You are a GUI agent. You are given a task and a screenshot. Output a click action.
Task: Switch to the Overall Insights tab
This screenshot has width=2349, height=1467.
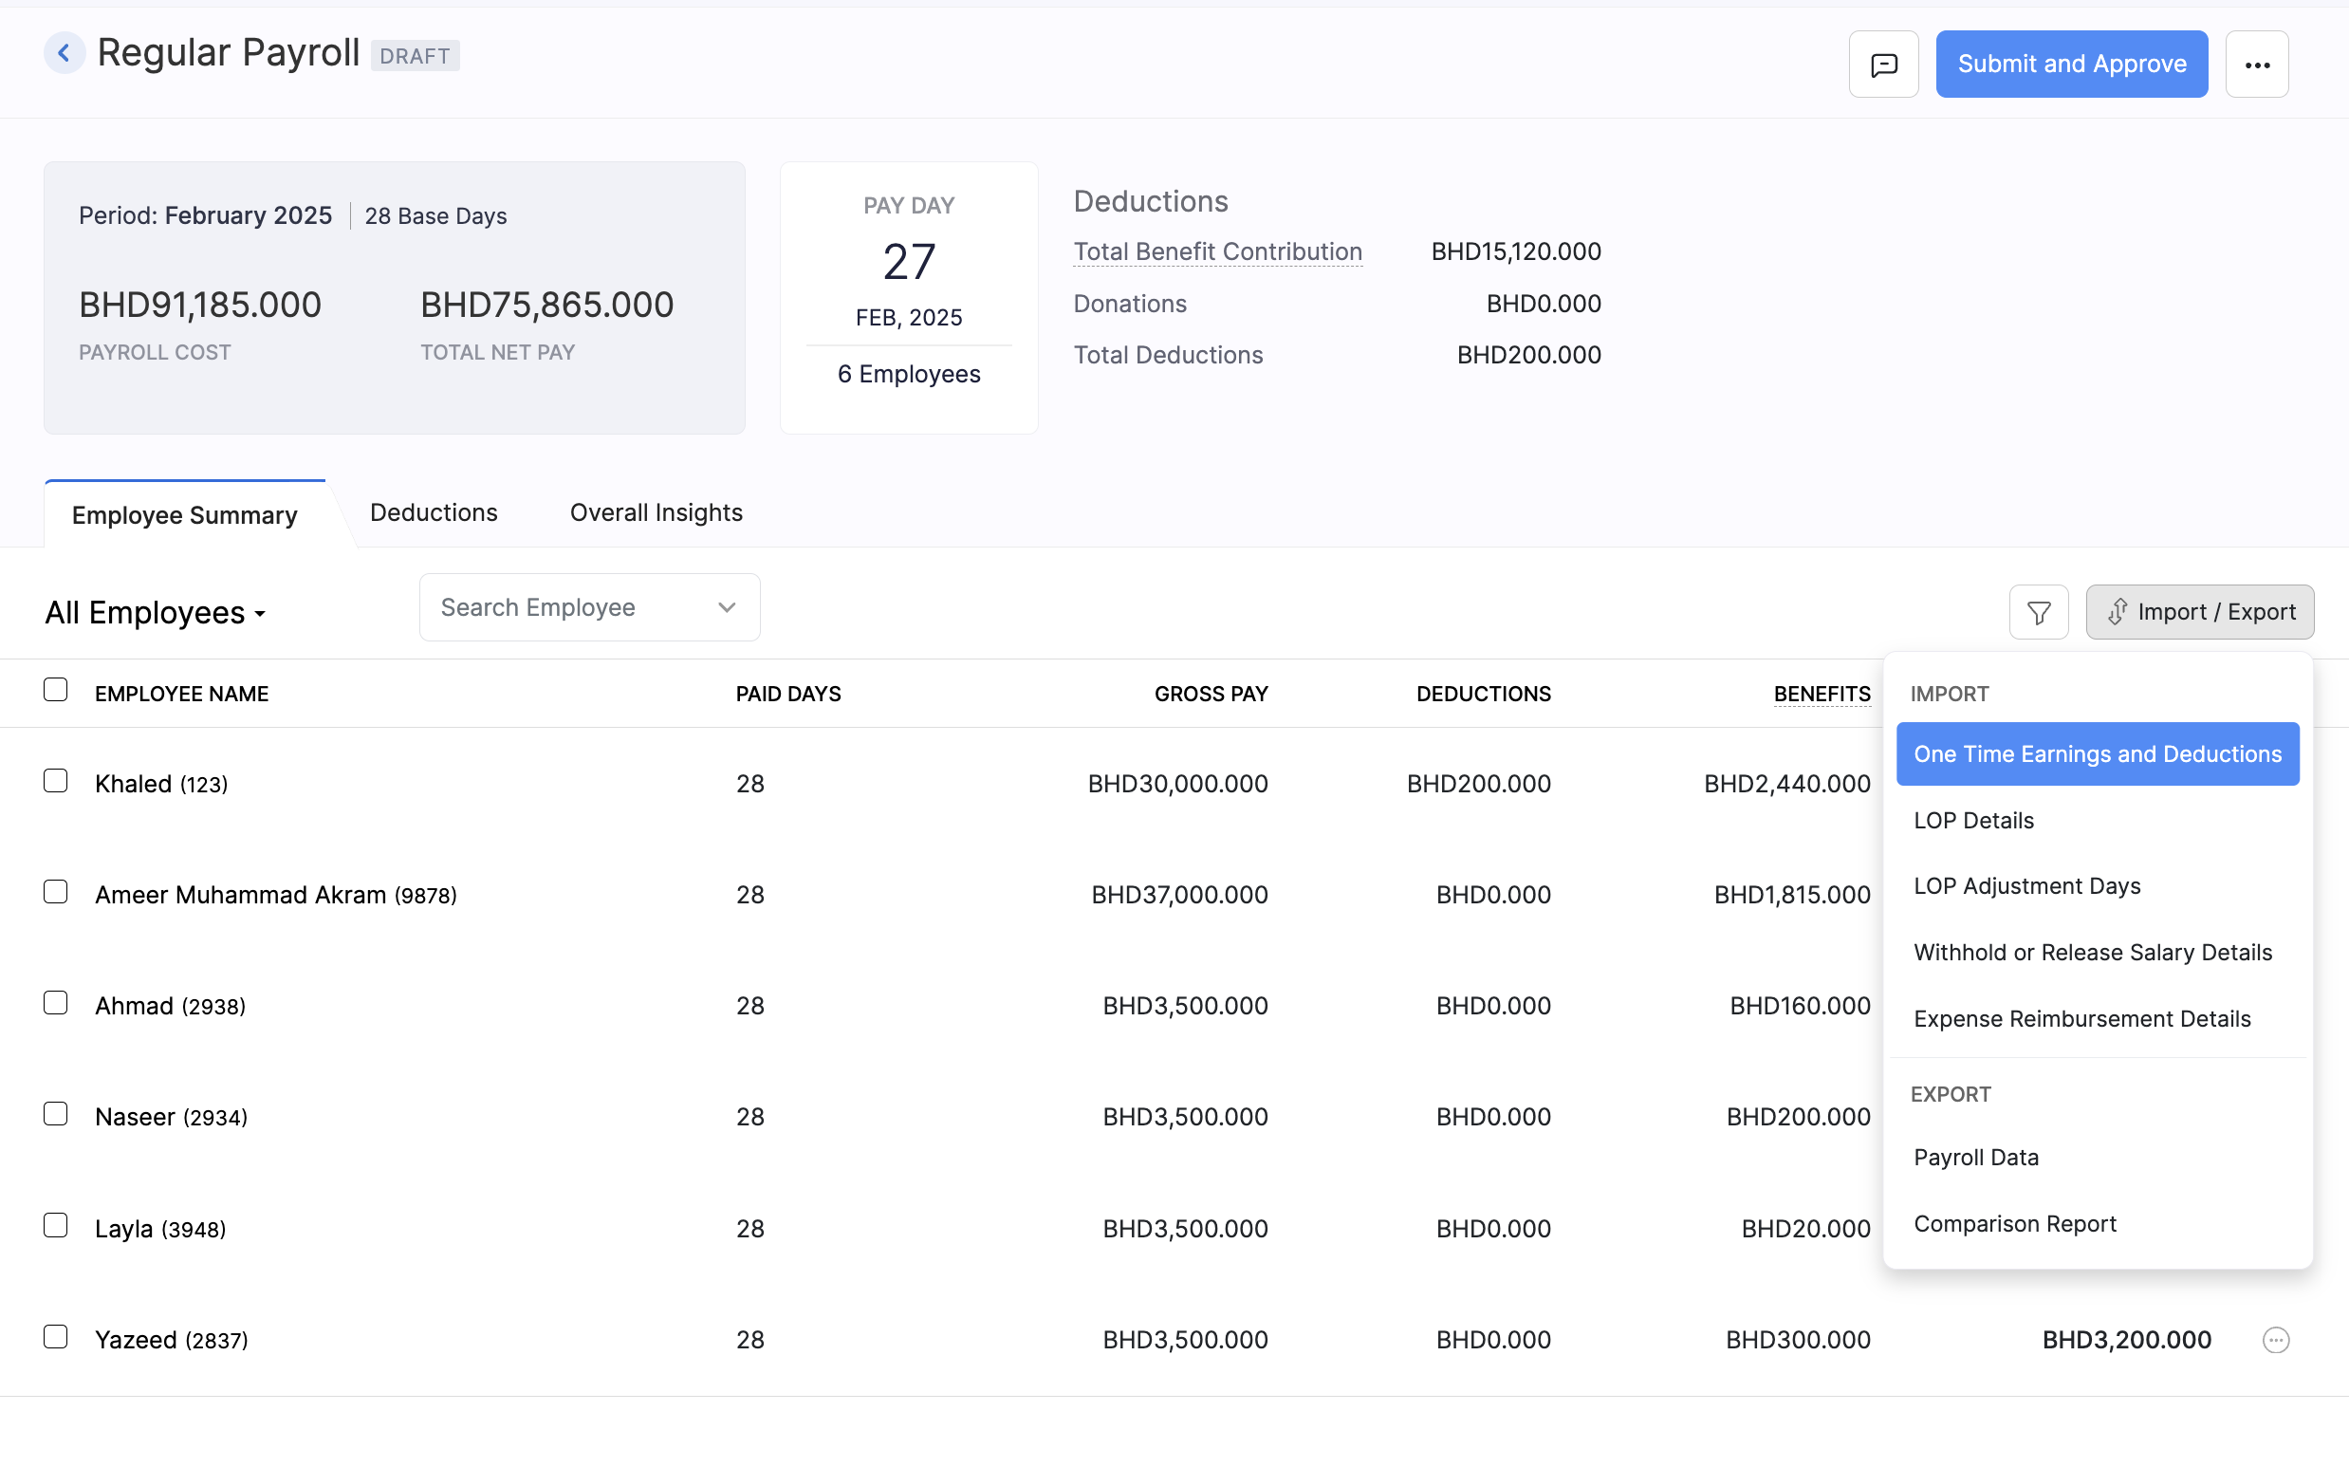656,512
